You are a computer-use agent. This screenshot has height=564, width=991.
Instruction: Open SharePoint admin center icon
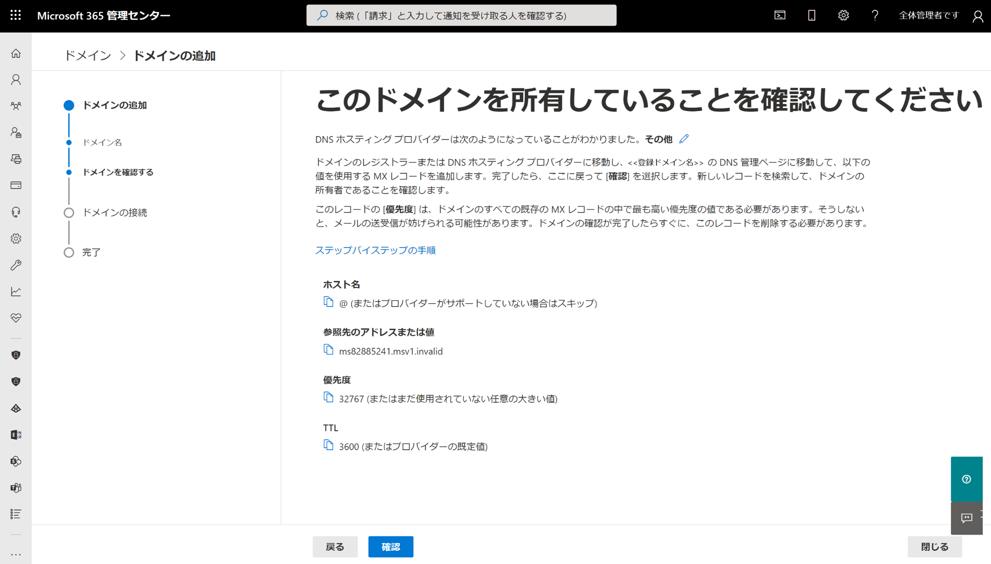point(16,461)
